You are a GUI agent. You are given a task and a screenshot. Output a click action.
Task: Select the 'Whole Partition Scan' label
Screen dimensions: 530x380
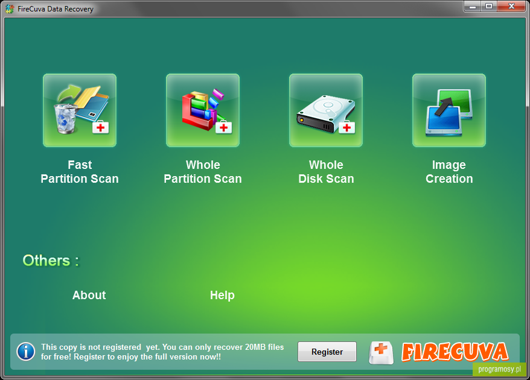pyautogui.click(x=203, y=171)
